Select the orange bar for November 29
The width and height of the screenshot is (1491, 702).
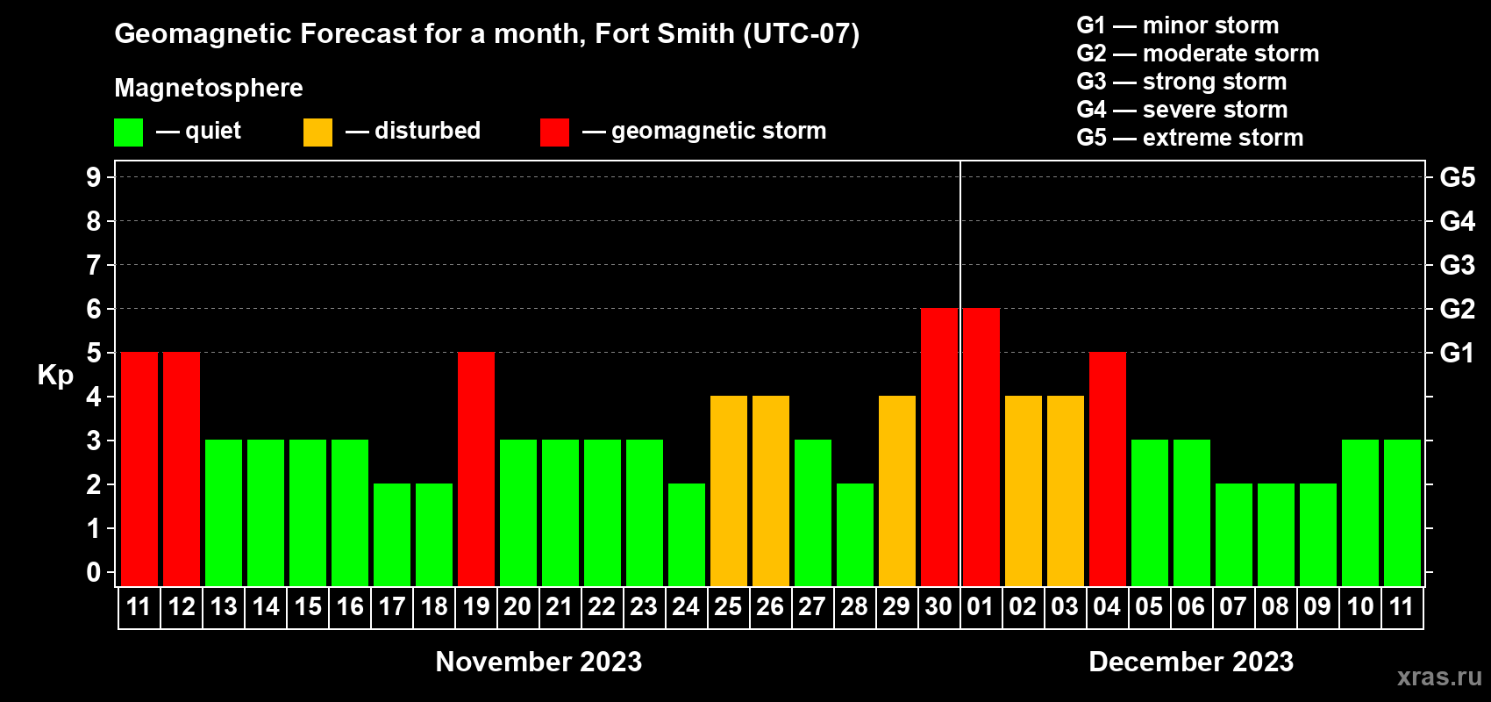pyautogui.click(x=897, y=491)
